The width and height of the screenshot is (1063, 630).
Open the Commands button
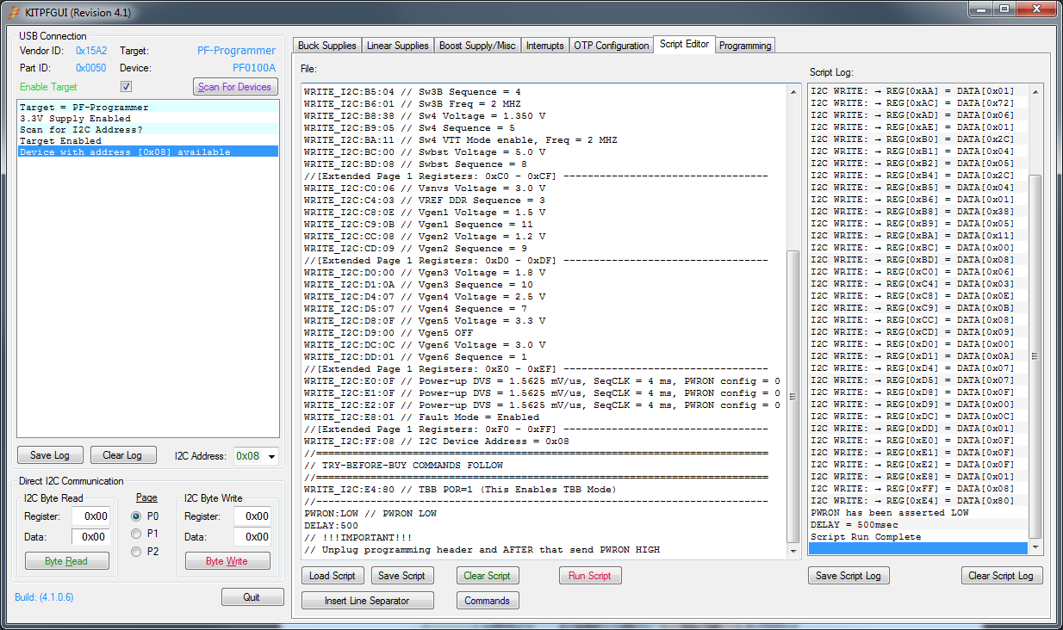point(487,601)
